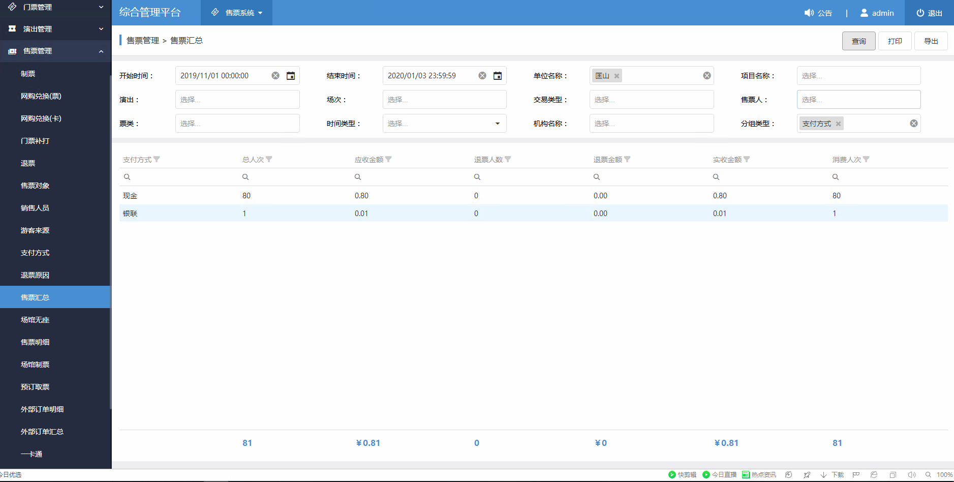
Task: Click the 导出 export button
Action: 931,41
